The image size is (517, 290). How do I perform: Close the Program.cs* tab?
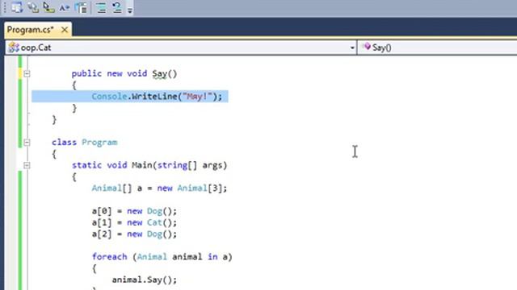click(65, 30)
